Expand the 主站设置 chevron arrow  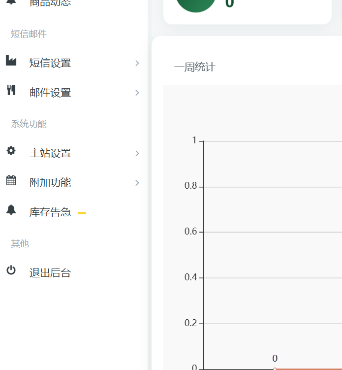coord(137,153)
